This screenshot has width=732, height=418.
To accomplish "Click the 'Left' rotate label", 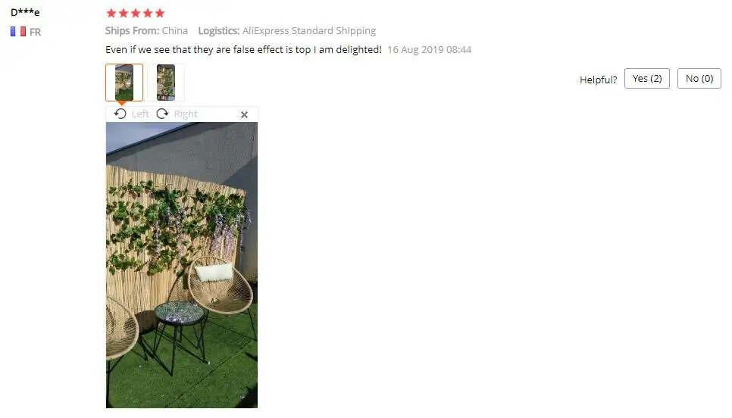I will (140, 114).
